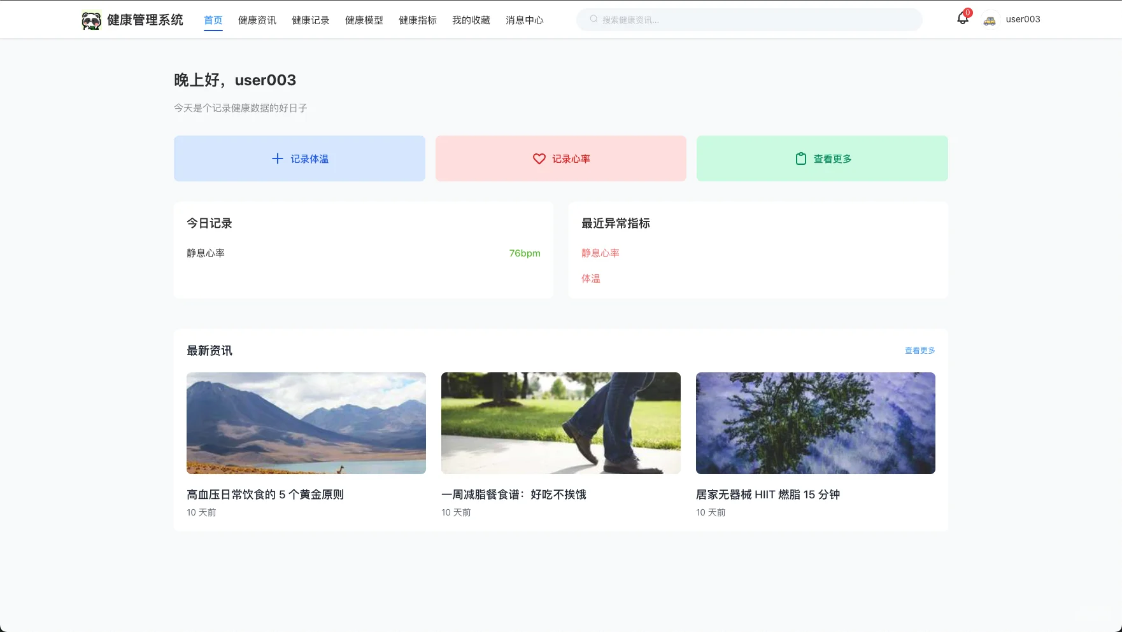Image resolution: width=1122 pixels, height=632 pixels.
Task: Open the notification bell
Action: (962, 19)
